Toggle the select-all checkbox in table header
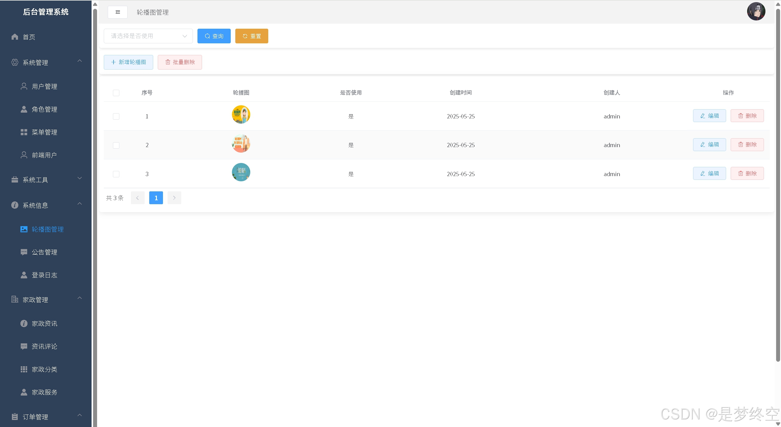This screenshot has width=781, height=427. 116,93
